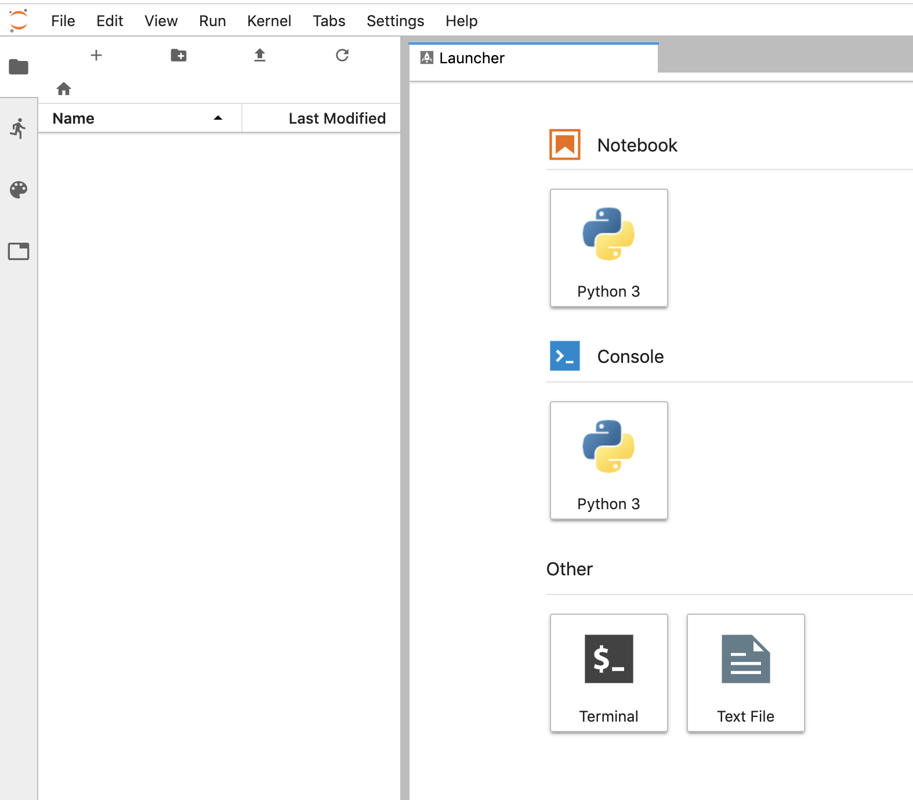Open the File Browser sidebar tab
913x800 pixels.
tap(19, 67)
